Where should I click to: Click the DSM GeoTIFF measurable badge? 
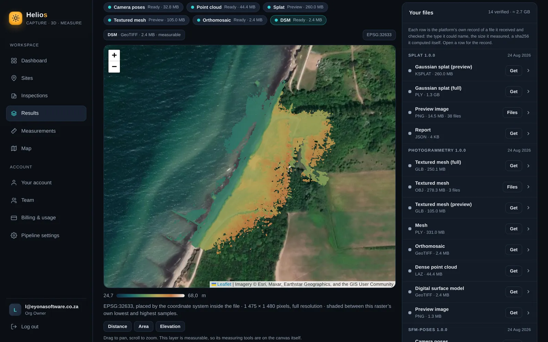point(144,35)
